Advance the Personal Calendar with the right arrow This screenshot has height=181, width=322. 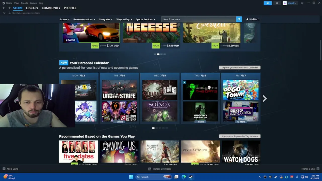coord(265,99)
